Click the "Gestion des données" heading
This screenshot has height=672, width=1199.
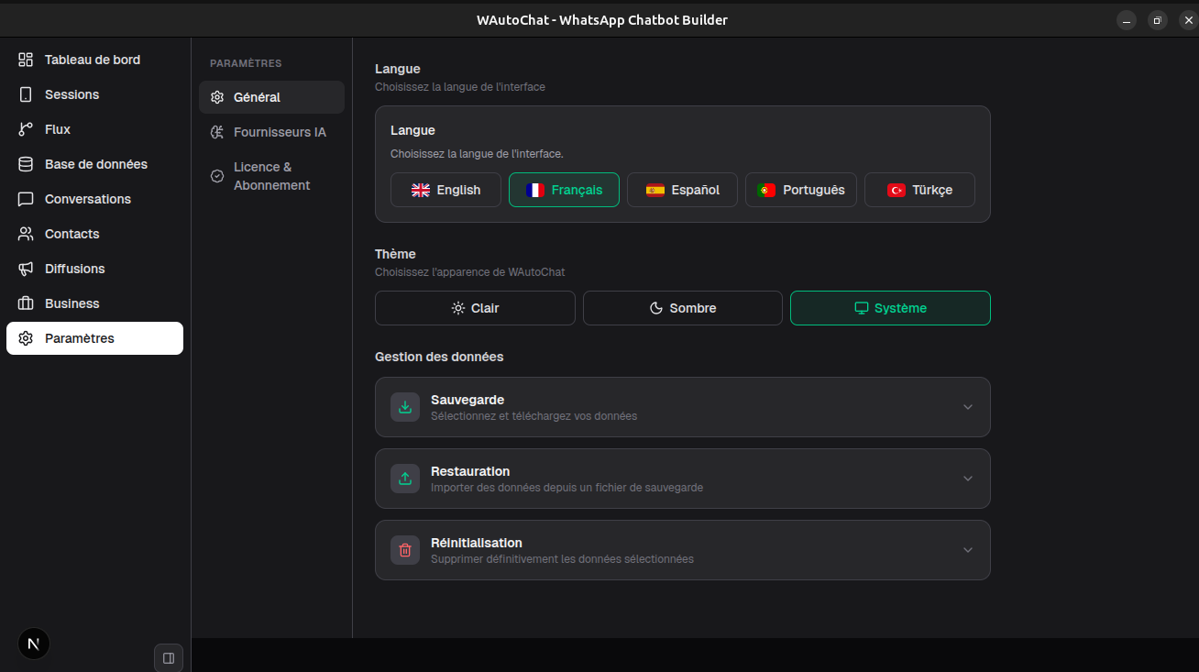(x=439, y=357)
